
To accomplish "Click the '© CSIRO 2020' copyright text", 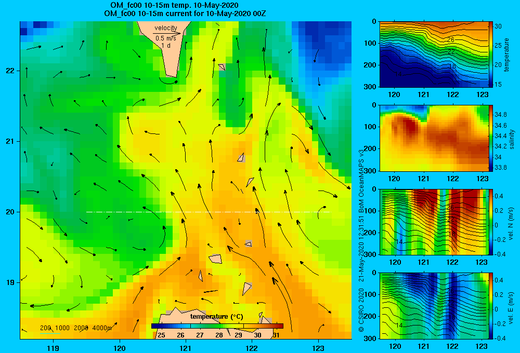I will tap(361, 310).
